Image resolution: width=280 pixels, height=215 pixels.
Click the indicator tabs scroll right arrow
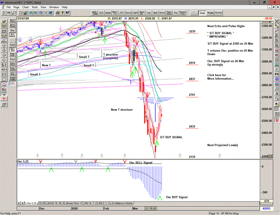(x=22, y=203)
